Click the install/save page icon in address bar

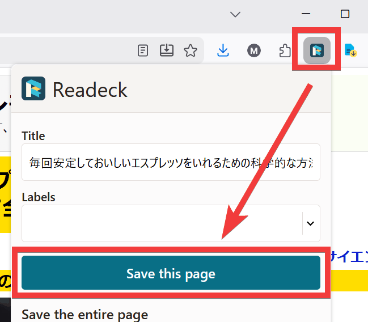167,50
